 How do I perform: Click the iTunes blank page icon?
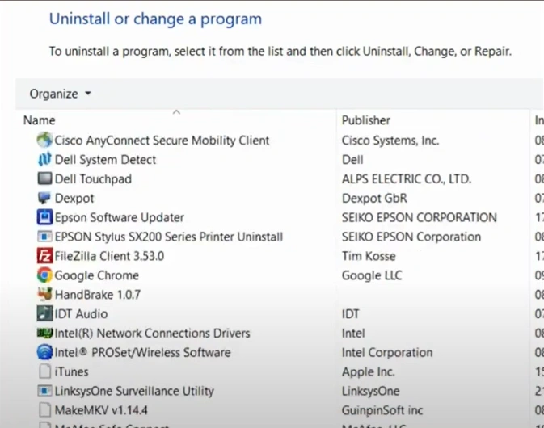44,371
